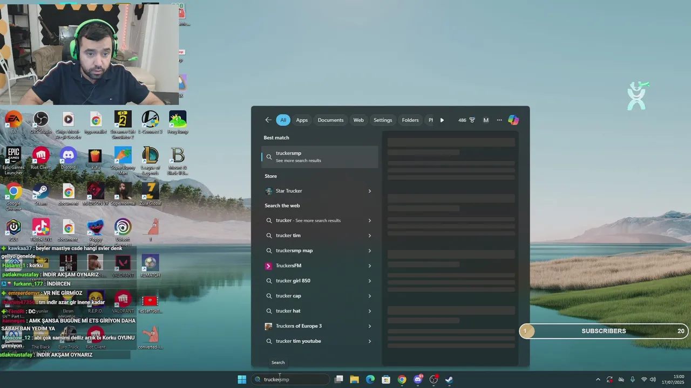Open the truckersmp best match result
Image resolution: width=691 pixels, height=388 pixels.
tap(320, 156)
